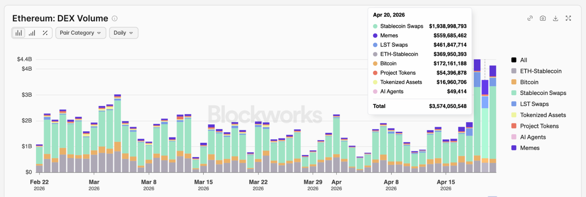Switch to percentage view icon

click(x=45, y=33)
